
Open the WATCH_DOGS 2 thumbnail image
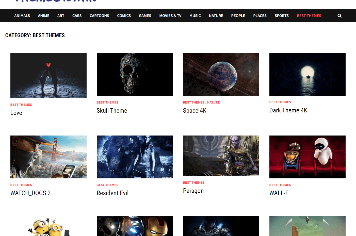pos(48,157)
